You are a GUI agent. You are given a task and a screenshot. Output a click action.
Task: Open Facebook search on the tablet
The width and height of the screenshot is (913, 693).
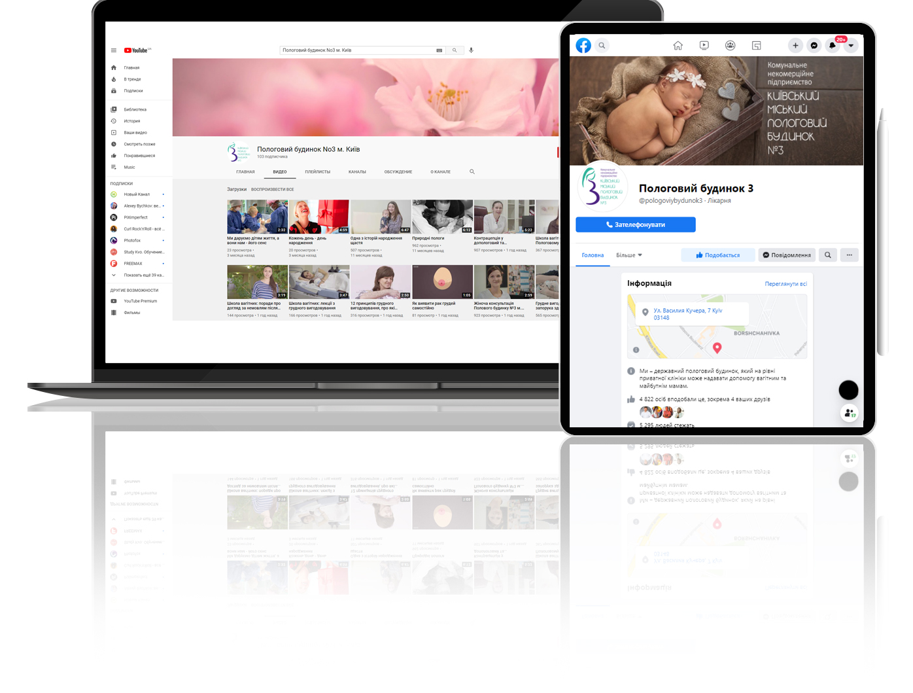tap(602, 45)
